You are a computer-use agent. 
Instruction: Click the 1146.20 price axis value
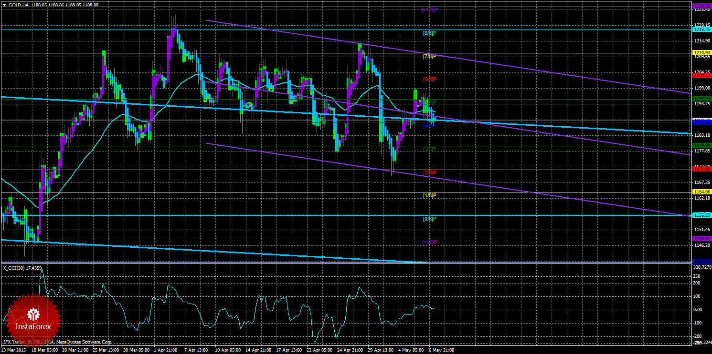[702, 245]
